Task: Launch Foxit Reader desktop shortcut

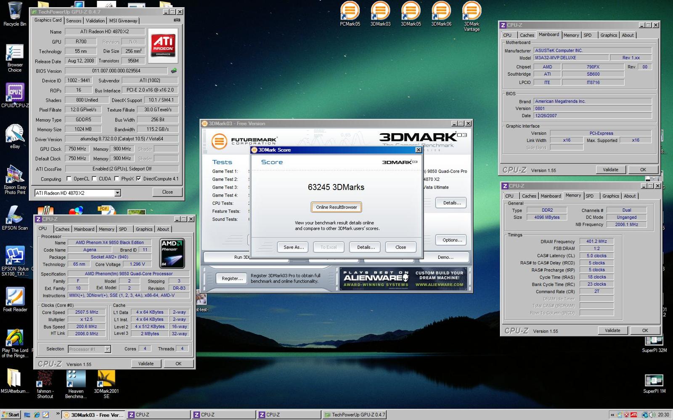Action: pyautogui.click(x=15, y=299)
